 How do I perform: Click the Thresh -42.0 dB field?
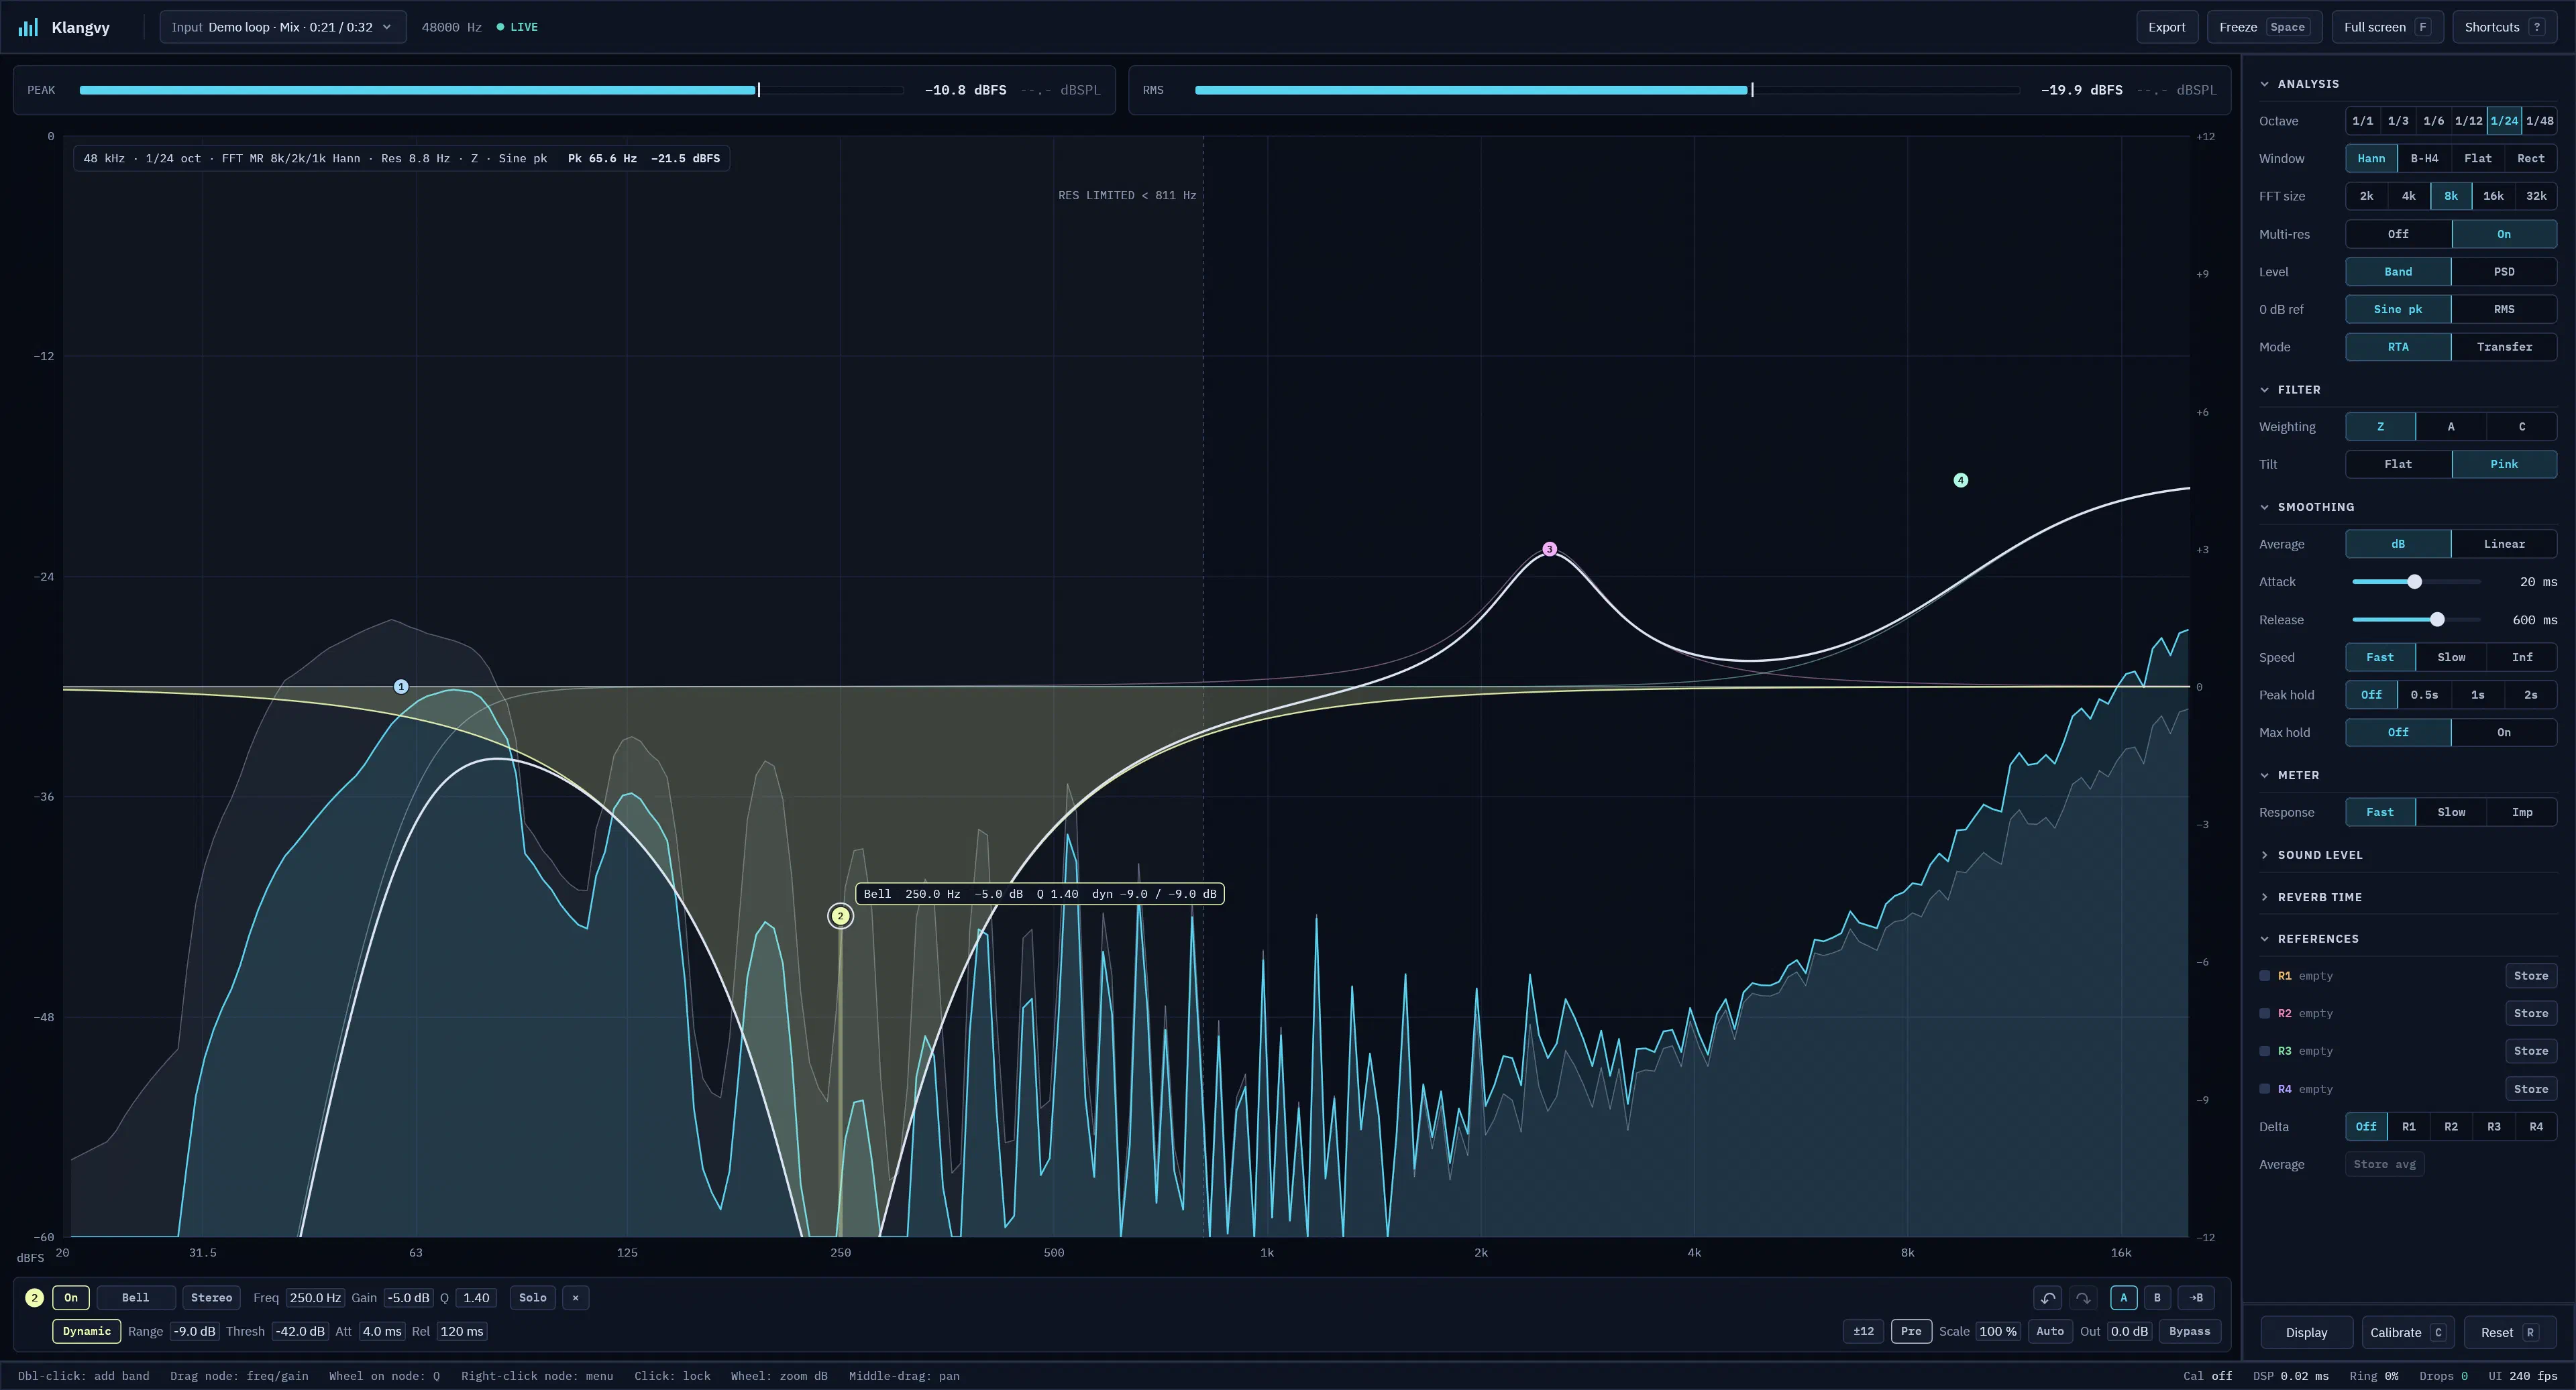click(300, 1331)
